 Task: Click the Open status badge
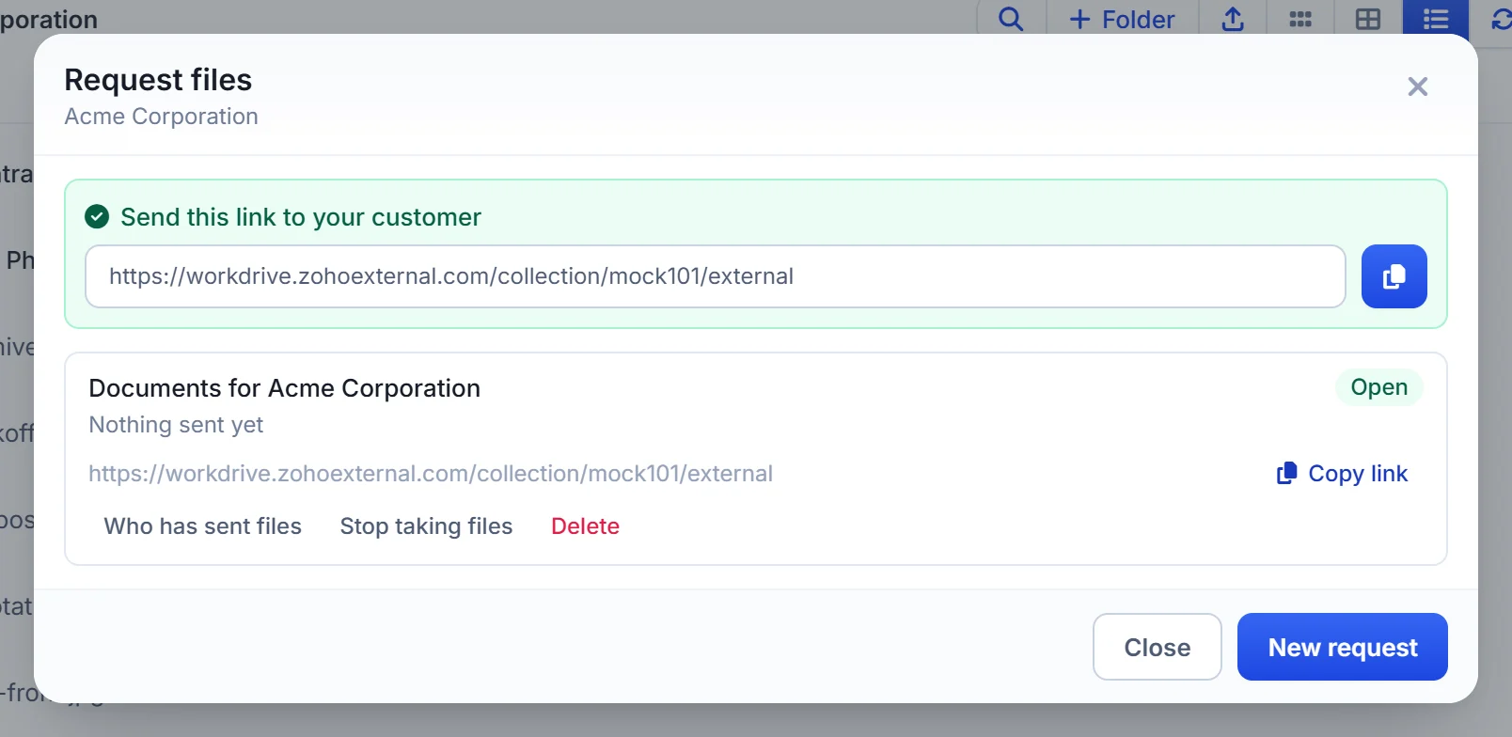[1379, 387]
